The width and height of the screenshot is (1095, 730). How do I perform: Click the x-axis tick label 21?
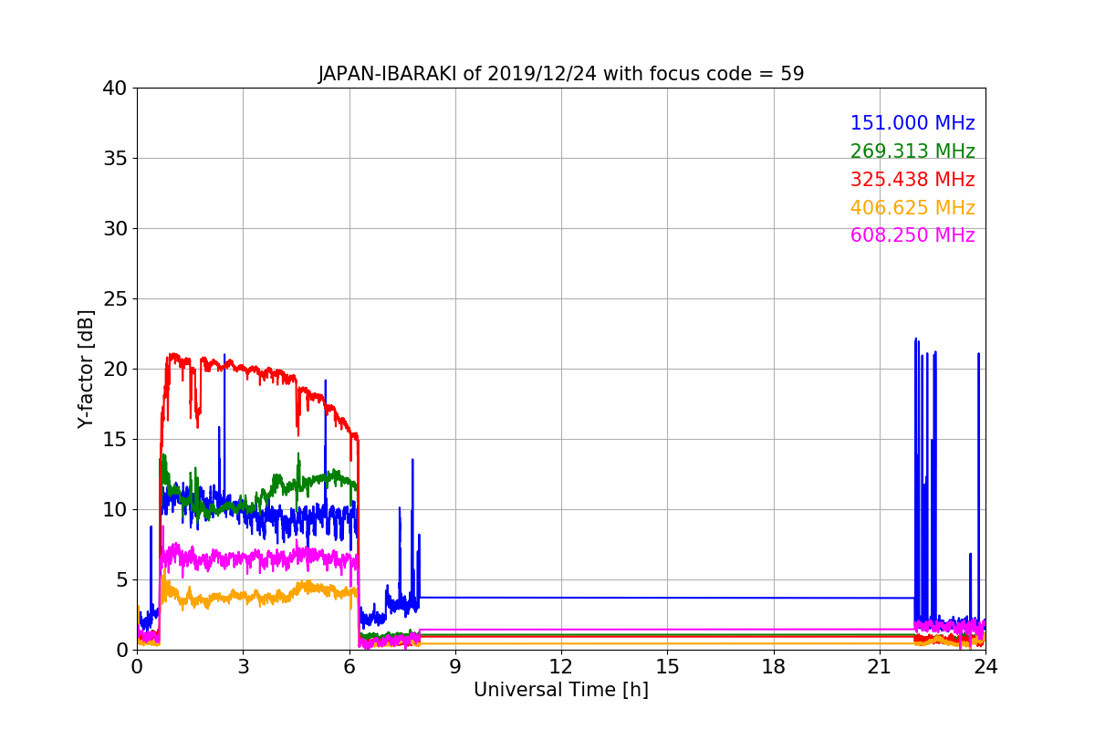coord(880,667)
